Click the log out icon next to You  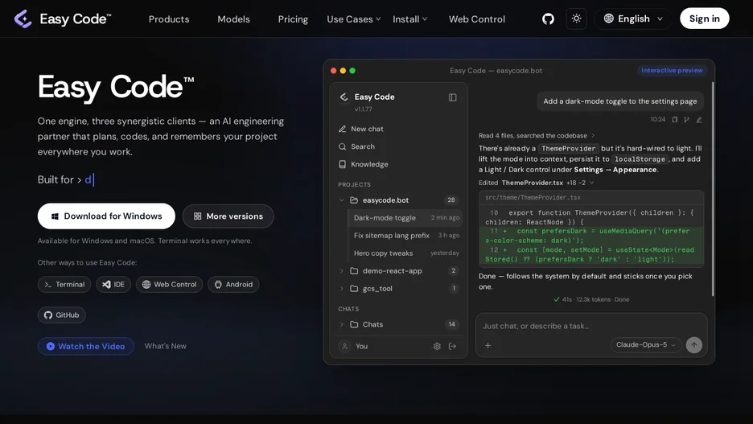(x=452, y=346)
